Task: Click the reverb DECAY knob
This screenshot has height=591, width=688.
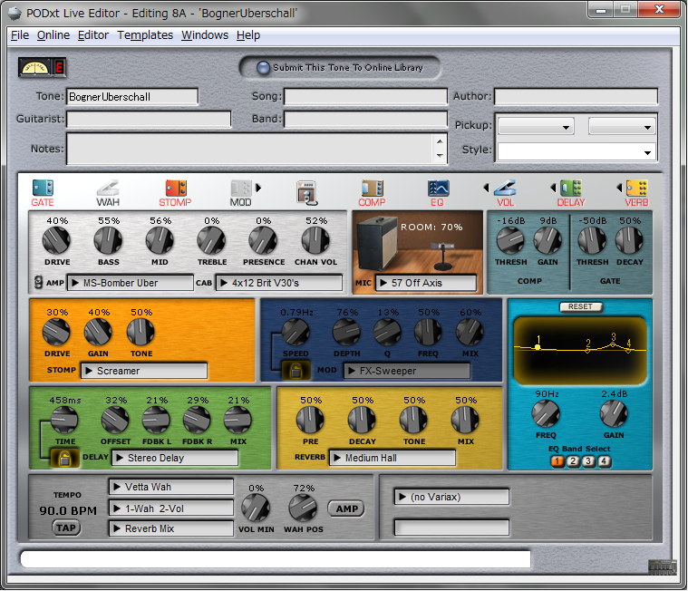Action: point(362,420)
